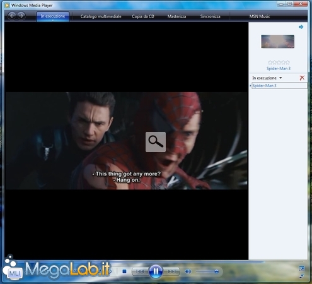Rate the video with the star rating
The width and height of the screenshot is (312, 284).
coord(279,62)
